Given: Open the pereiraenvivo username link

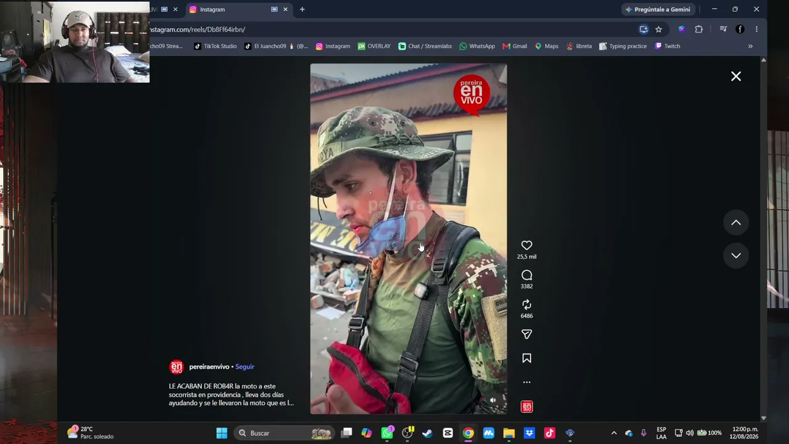Looking at the screenshot, I should pos(209,367).
